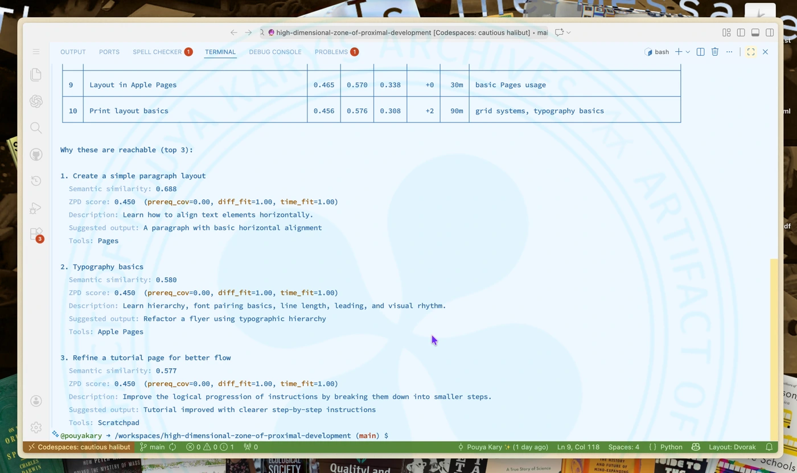This screenshot has height=473, width=797.
Task: Kill the terminal with the trash icon
Action: tap(714, 52)
